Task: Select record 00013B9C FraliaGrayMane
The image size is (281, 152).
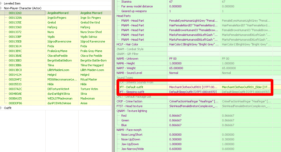Action: [56, 51]
